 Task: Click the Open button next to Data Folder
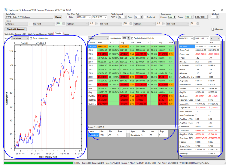(x=58, y=17)
